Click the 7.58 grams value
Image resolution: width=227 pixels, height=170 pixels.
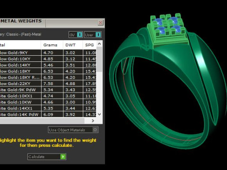click(x=48, y=84)
